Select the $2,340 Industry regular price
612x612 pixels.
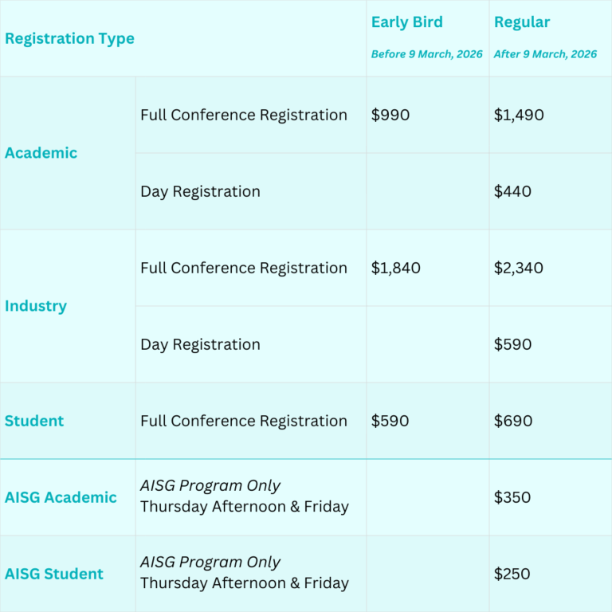point(519,268)
